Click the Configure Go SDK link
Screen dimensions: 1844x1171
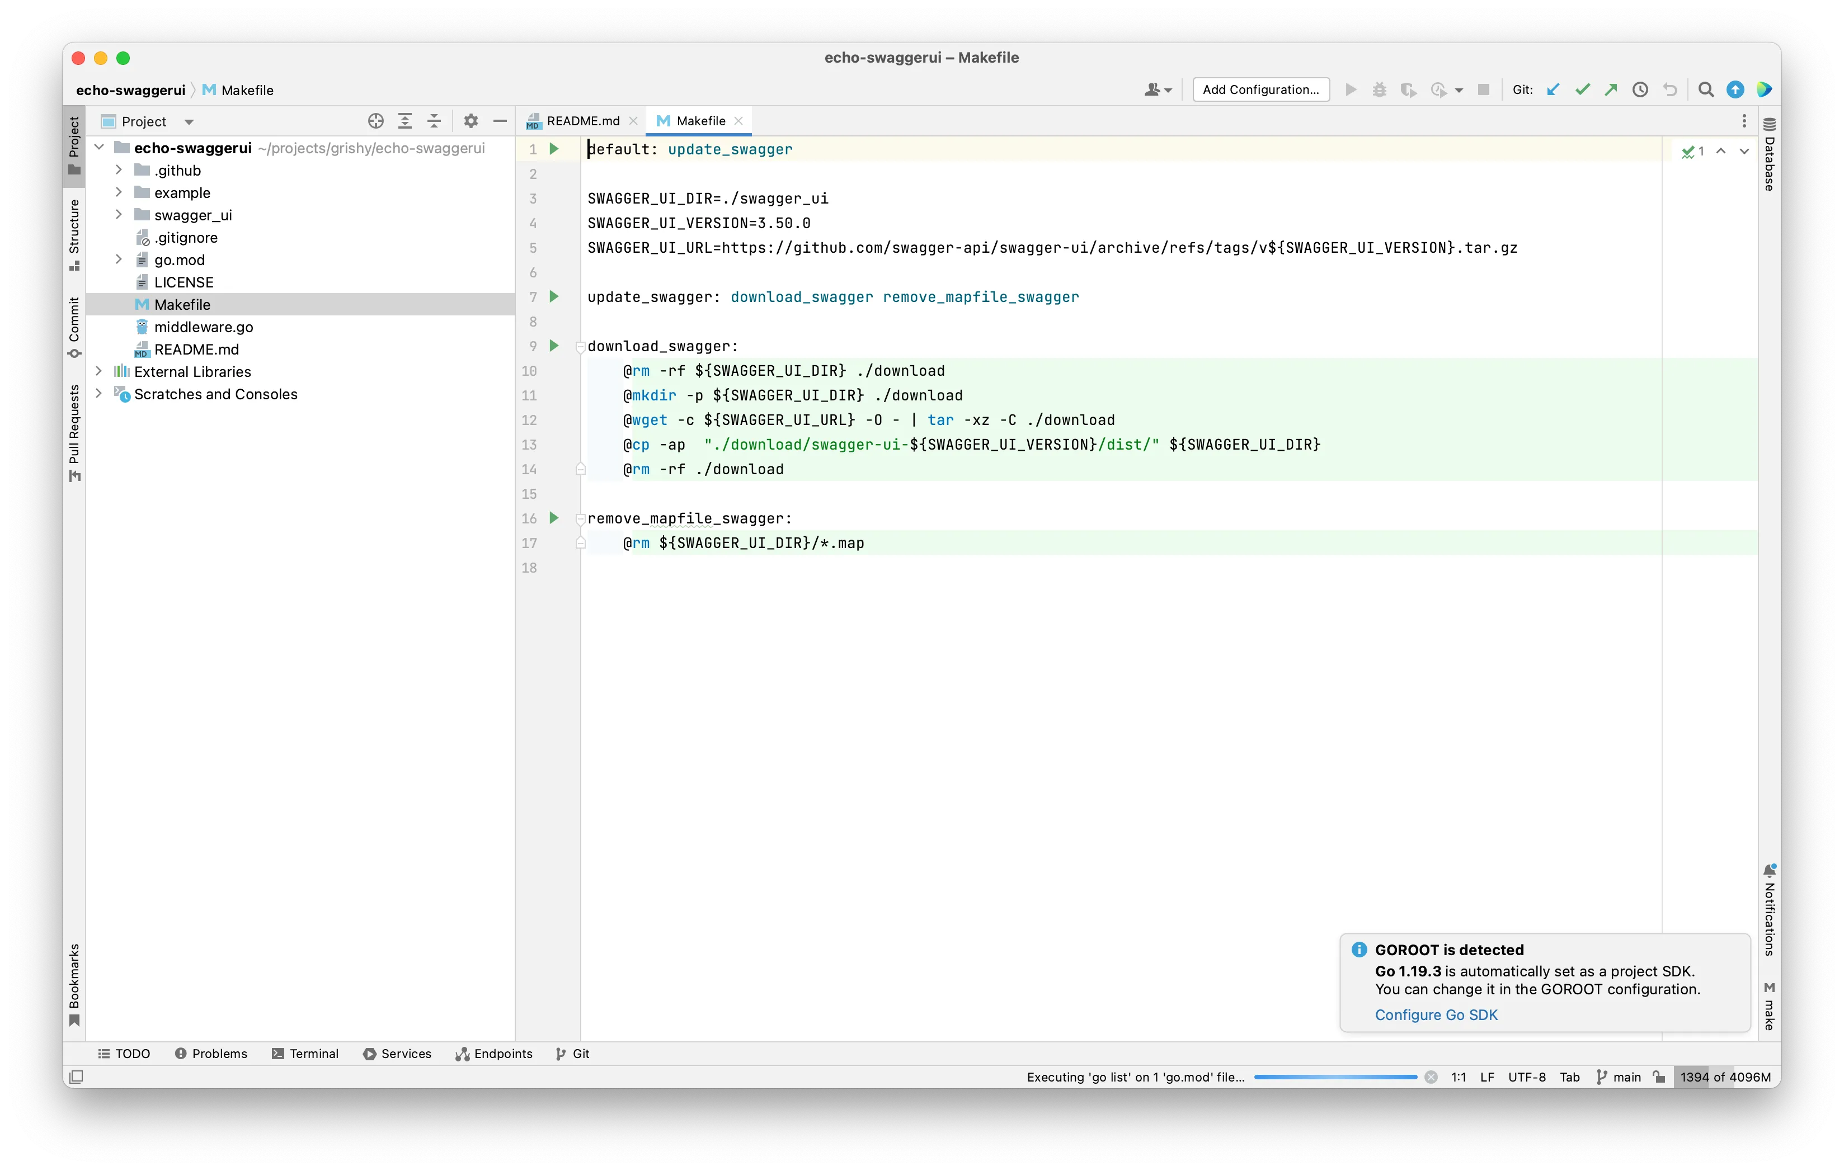(x=1436, y=1015)
